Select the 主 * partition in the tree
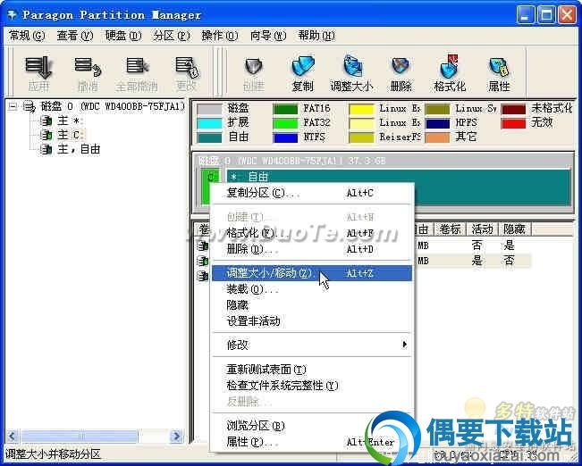 point(70,121)
